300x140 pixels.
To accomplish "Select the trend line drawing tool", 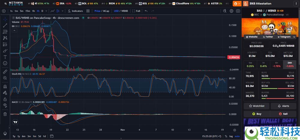I will pyautogui.click(x=5, y=25).
